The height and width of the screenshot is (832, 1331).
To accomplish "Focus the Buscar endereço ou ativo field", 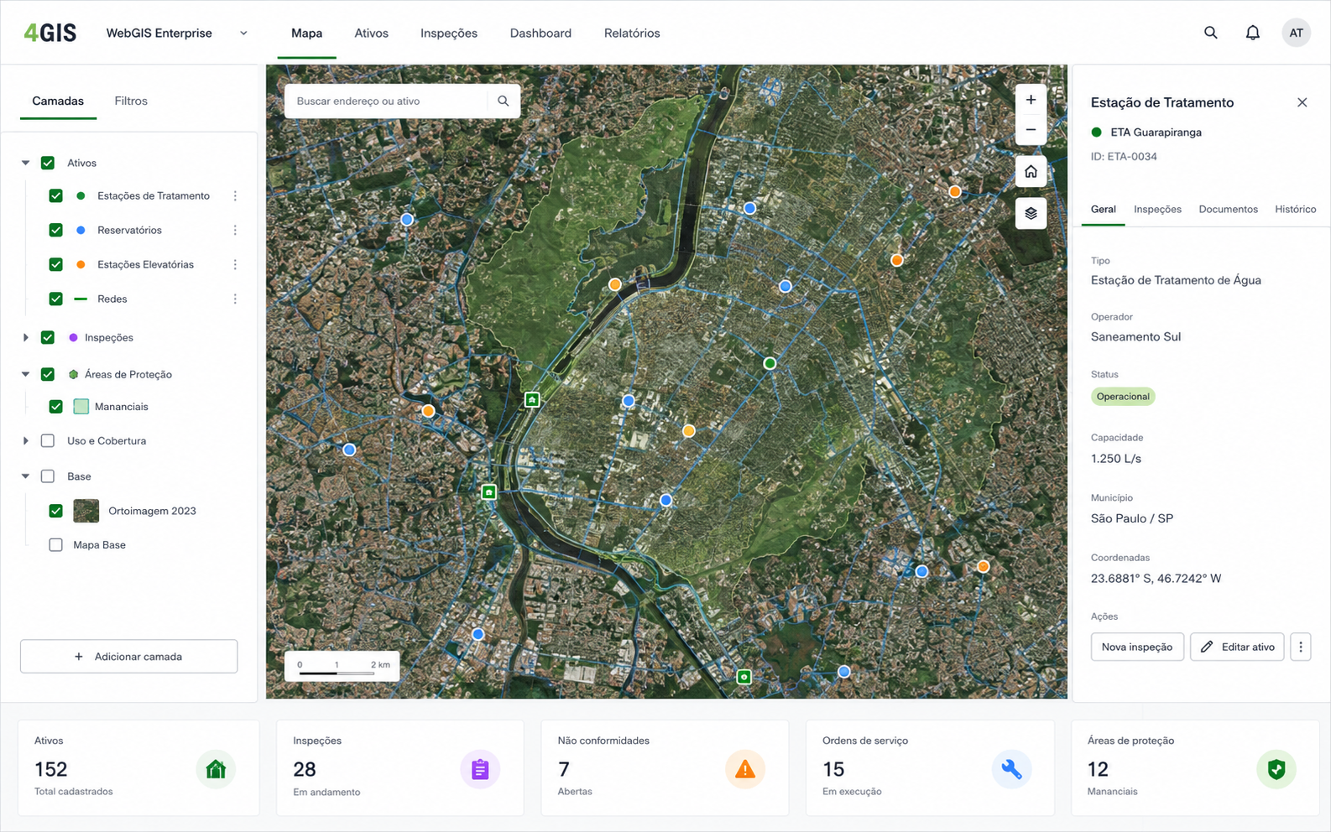I will [386, 101].
